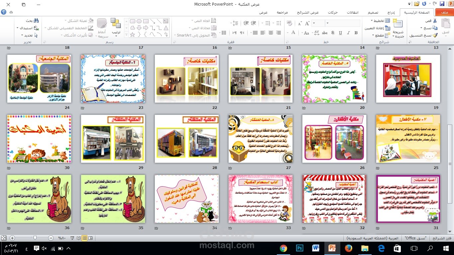Open the Font Color dropdown arrow
Viewport: 454px width, 255px height.
click(287, 33)
